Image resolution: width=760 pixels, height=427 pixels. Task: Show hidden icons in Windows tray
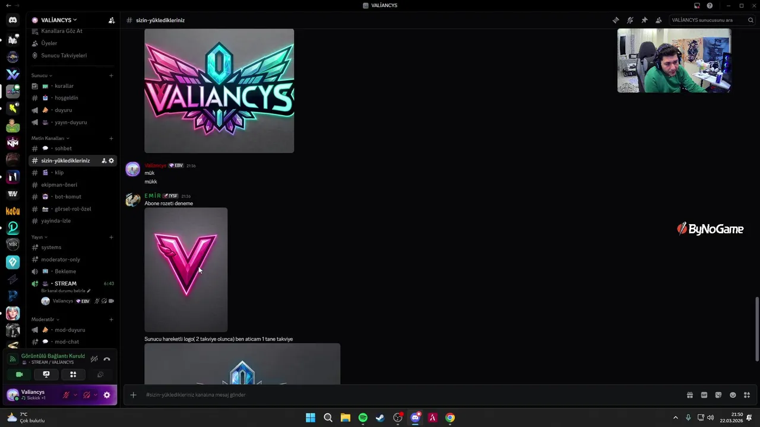click(x=675, y=418)
